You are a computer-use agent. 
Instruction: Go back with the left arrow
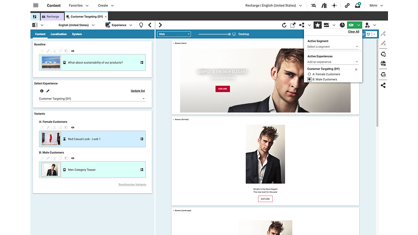click(150, 25)
